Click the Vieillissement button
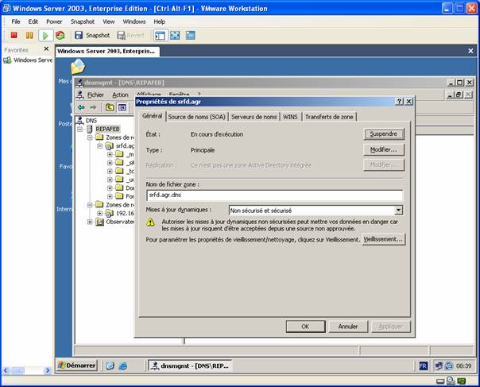480x387 pixels. pos(383,239)
